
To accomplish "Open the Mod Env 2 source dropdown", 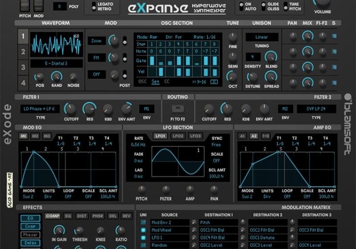I will 170,222.
